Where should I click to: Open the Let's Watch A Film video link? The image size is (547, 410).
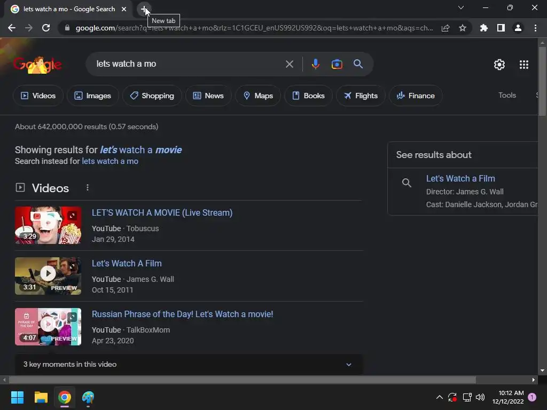(127, 263)
